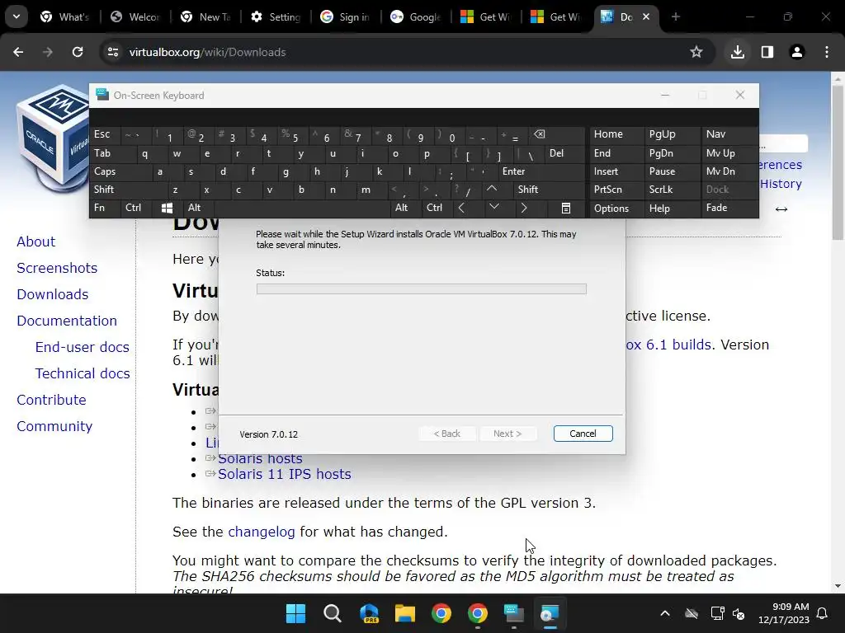845x633 pixels.
Task: Open the Chrome three-dot menu
Action: pos(827,52)
